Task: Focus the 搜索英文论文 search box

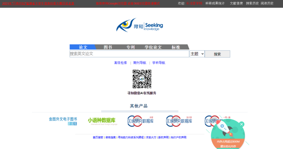Action: (x=129, y=54)
